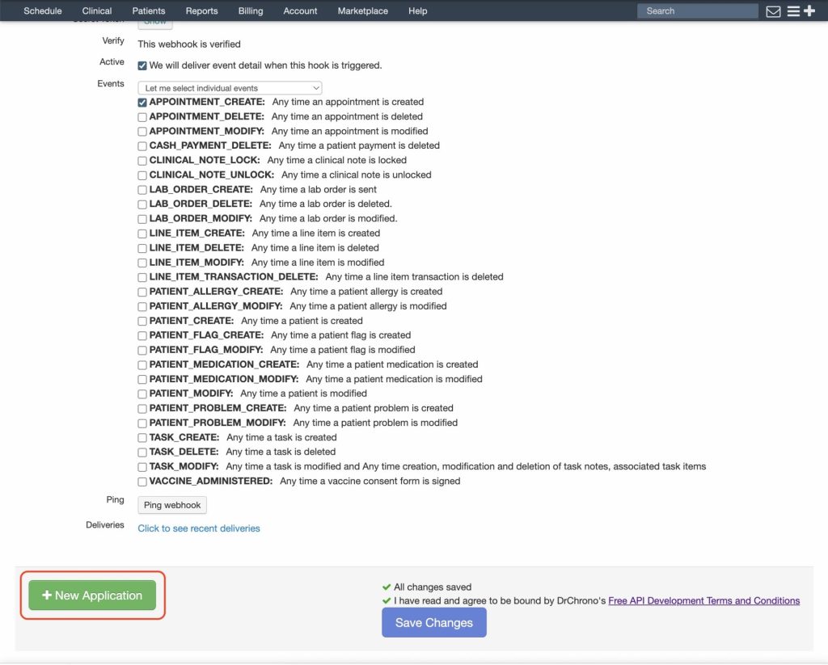Check CLINICAL_NOTE_UNLOCK event

142,175
